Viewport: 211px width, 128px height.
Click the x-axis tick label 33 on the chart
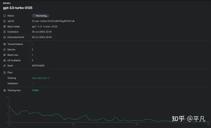click(x=137, y=124)
